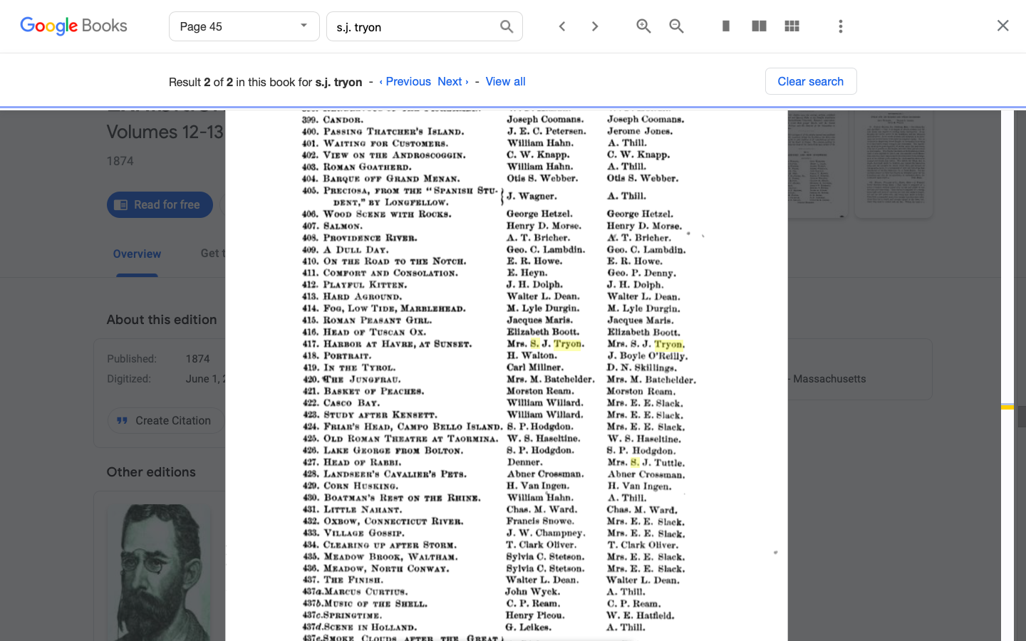Go to the next page with right arrow

coord(595,26)
